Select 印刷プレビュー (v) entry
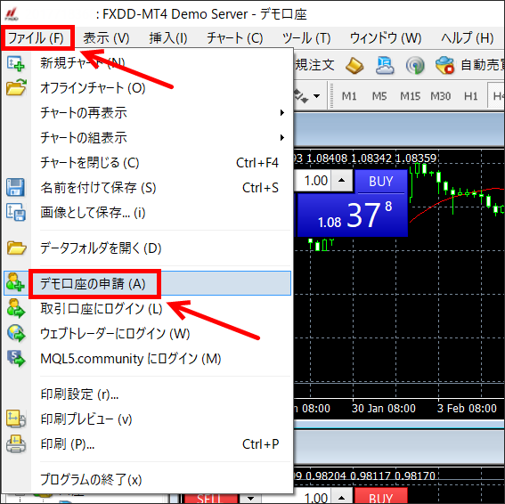Screen dimensions: 505x504 (x=147, y=419)
